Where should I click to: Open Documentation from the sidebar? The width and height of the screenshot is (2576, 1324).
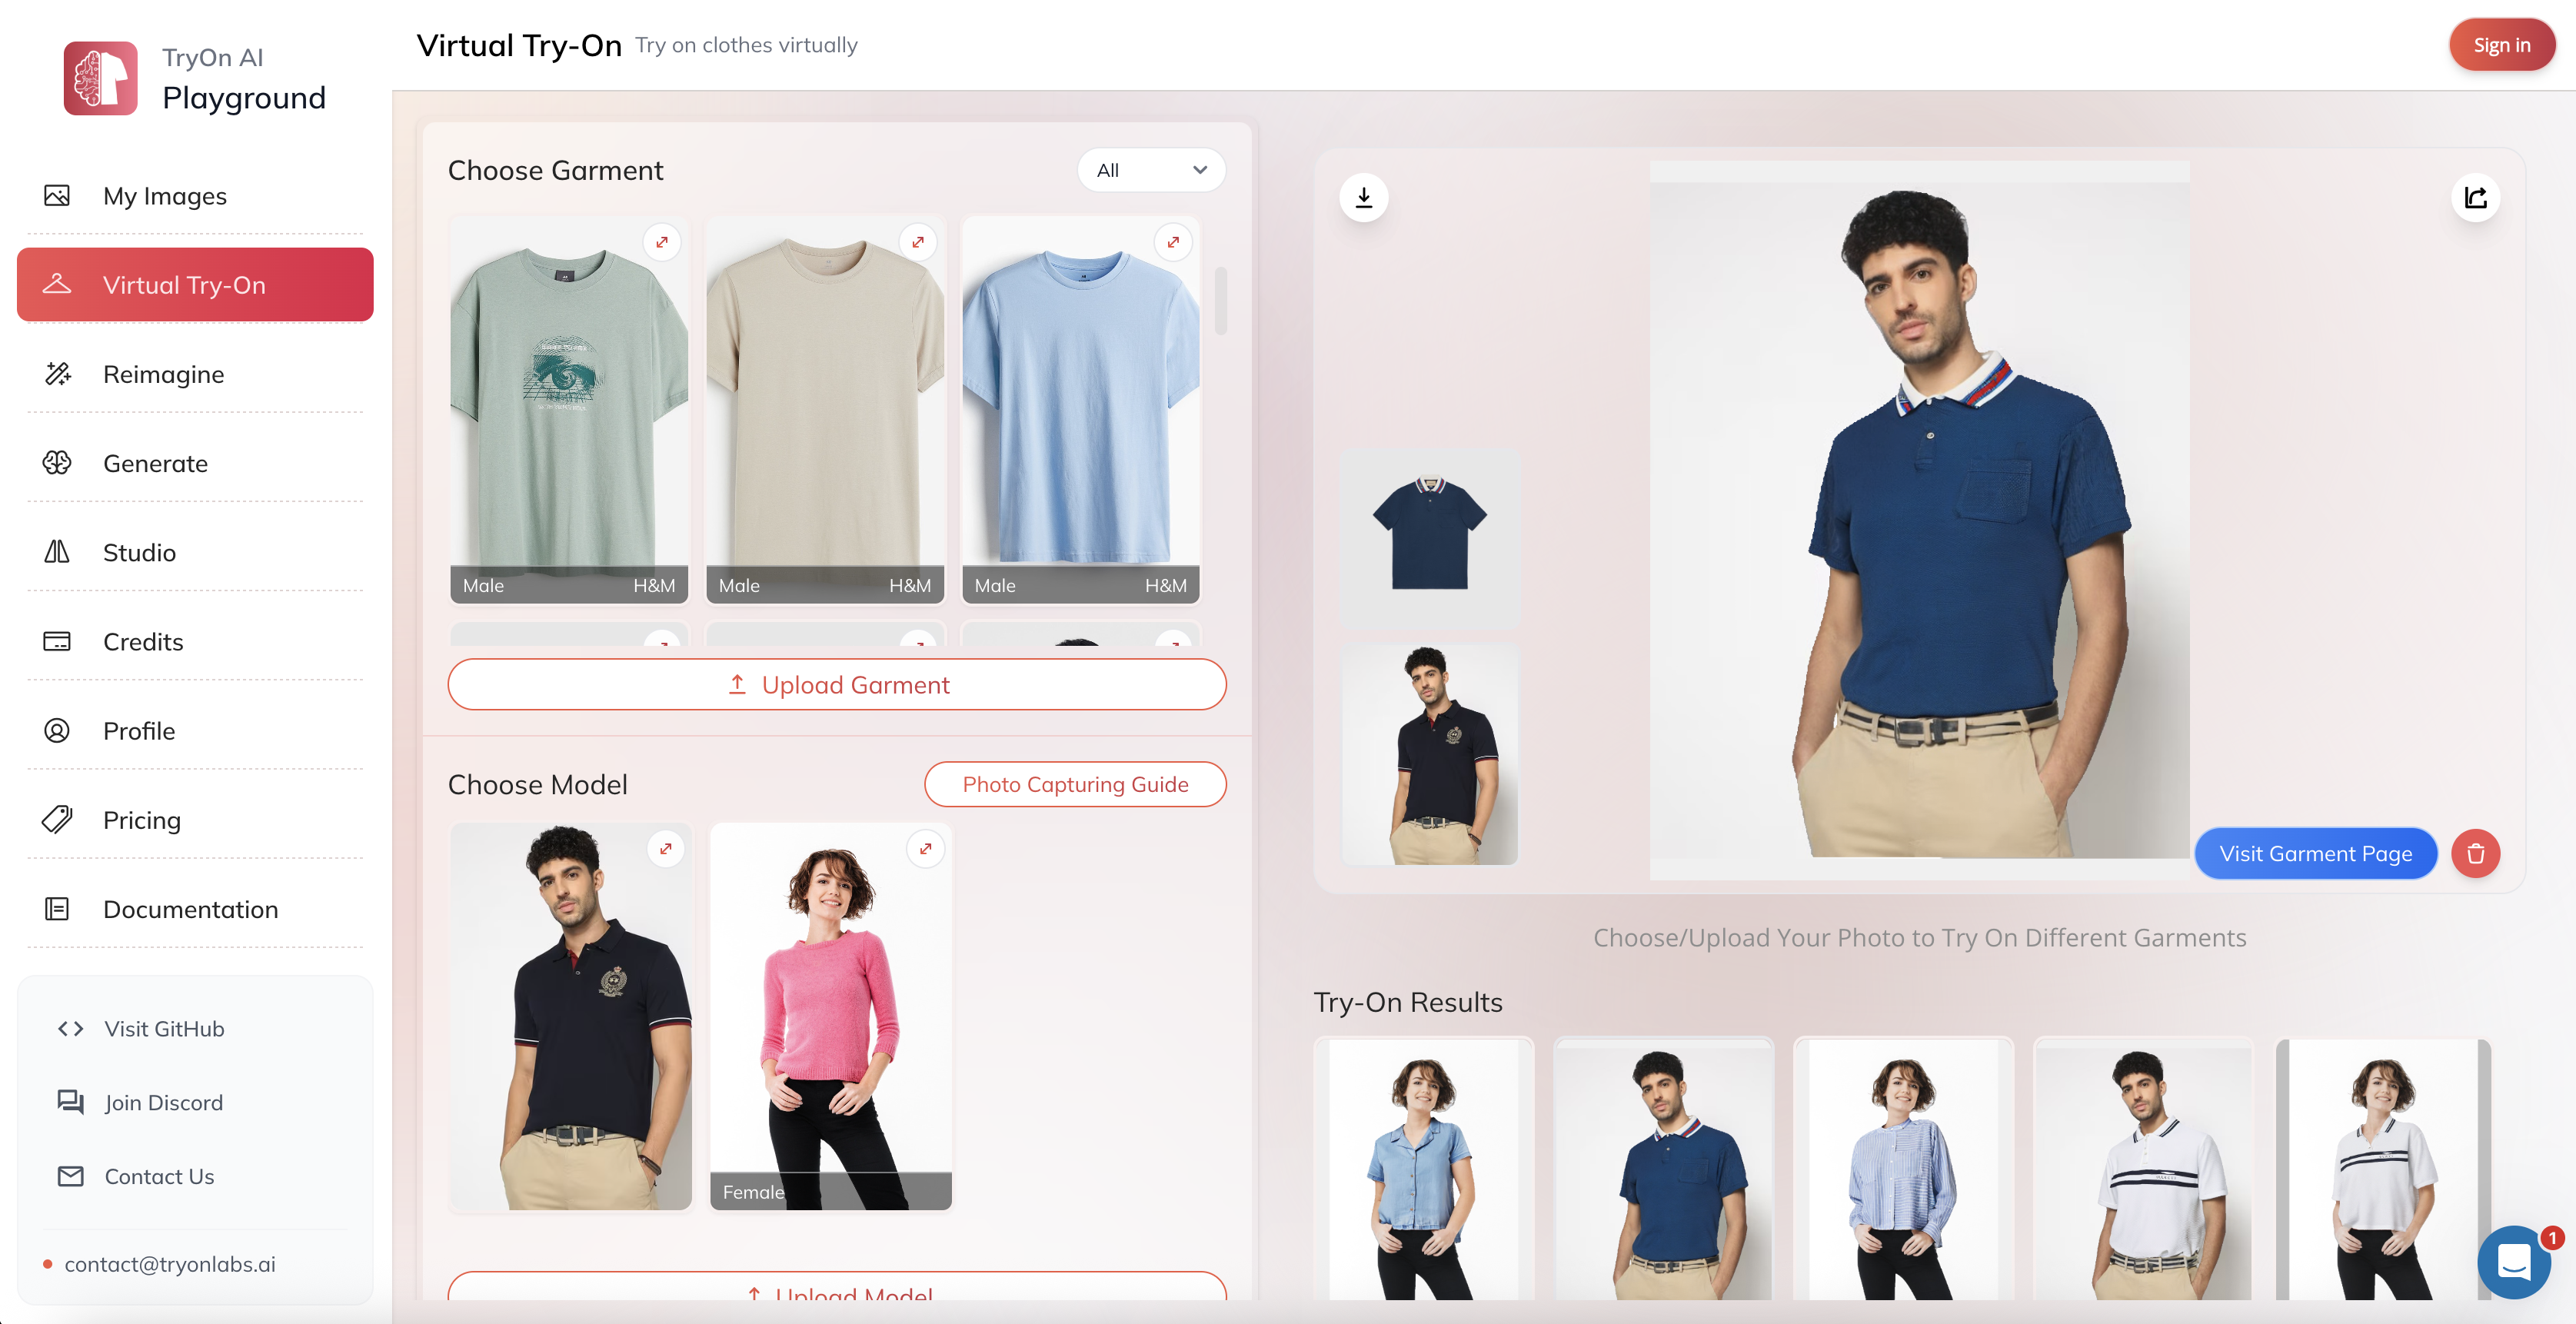coord(195,909)
